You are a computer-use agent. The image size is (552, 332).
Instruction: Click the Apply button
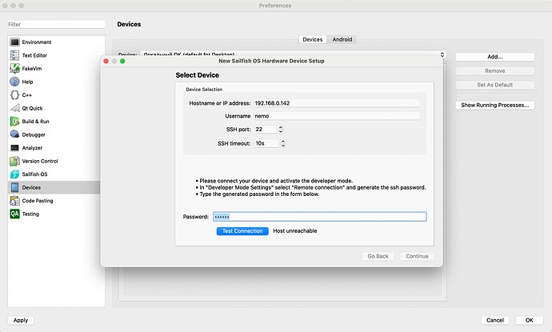pyautogui.click(x=21, y=320)
